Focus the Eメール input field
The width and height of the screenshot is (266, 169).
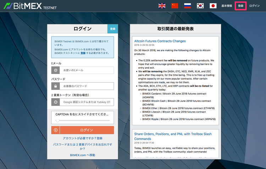pyautogui.click(x=87, y=70)
